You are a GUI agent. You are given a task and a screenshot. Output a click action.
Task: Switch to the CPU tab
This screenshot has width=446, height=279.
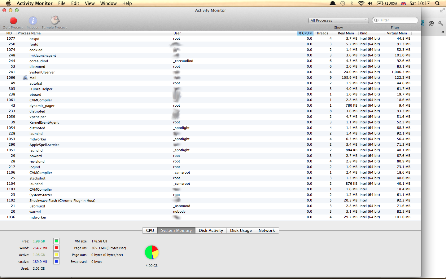(x=150, y=230)
